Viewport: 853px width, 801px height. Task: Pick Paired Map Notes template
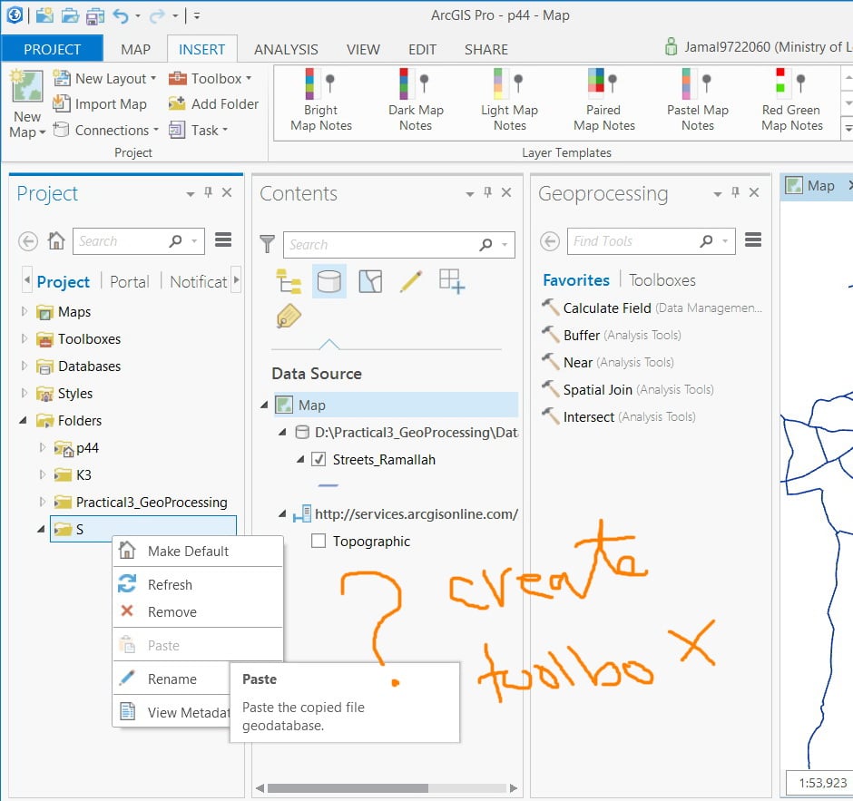pos(603,101)
